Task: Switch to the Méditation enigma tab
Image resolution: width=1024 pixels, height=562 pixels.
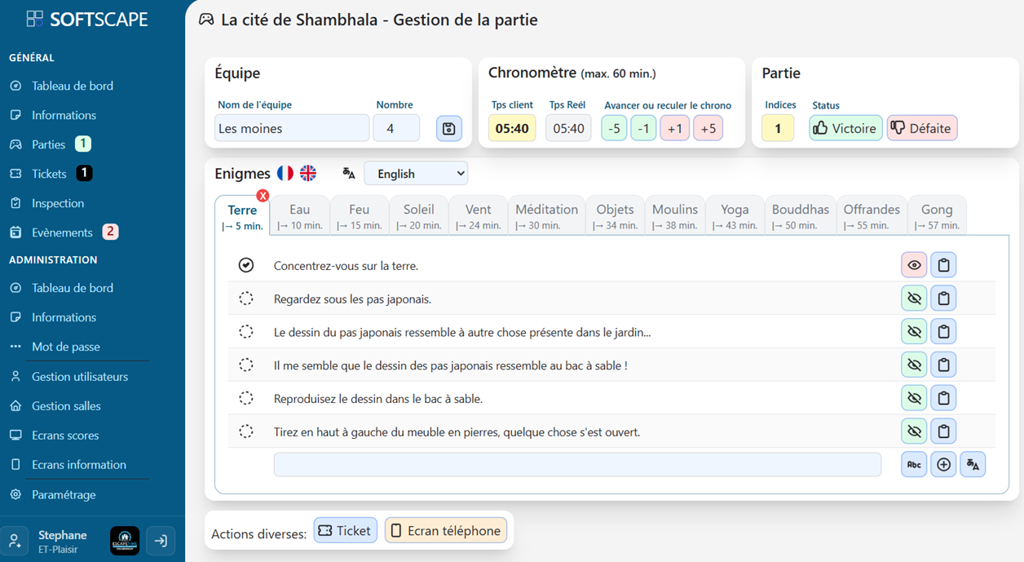Action: [x=546, y=216]
